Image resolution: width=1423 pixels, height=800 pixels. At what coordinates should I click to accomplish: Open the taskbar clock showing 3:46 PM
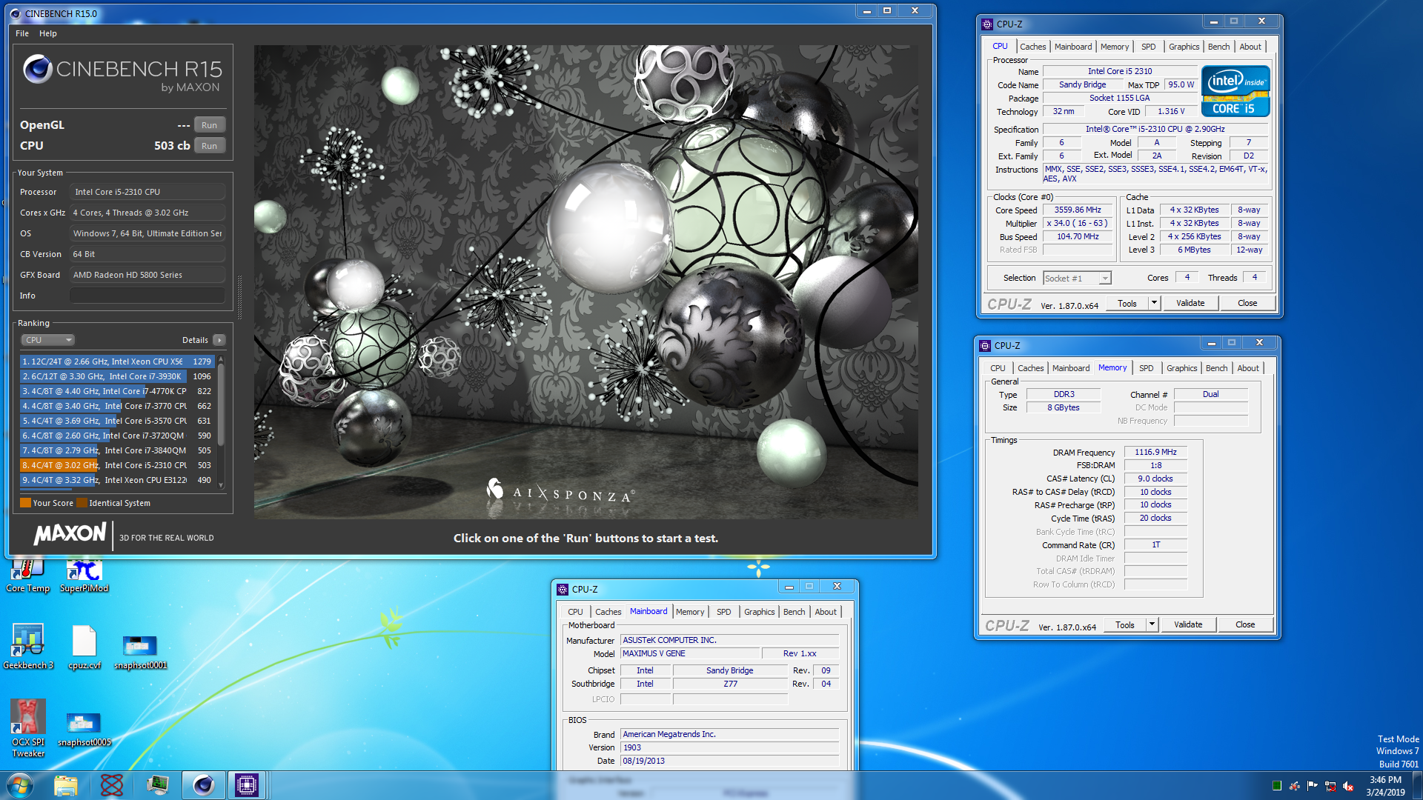[x=1385, y=786]
